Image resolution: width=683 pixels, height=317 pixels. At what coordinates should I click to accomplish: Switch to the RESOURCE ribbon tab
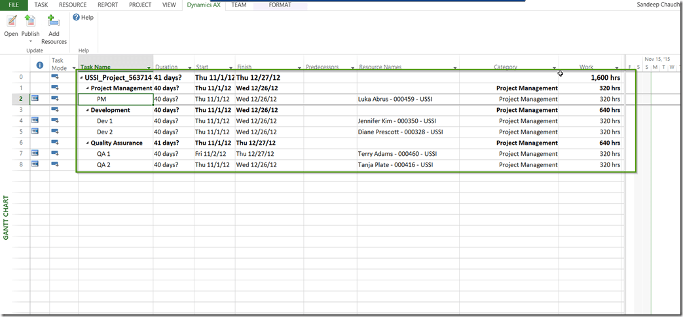[x=73, y=5]
